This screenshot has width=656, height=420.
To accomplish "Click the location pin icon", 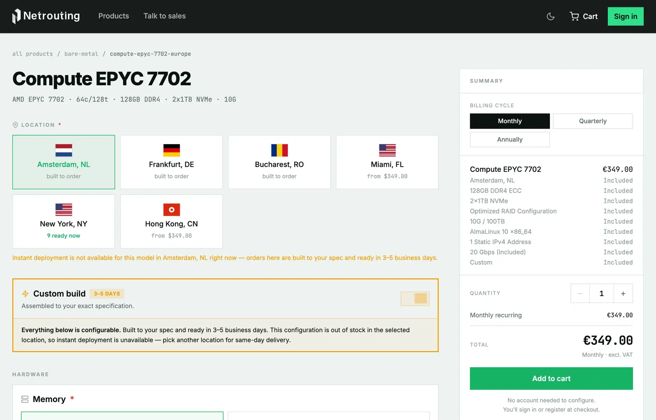I will (15, 125).
